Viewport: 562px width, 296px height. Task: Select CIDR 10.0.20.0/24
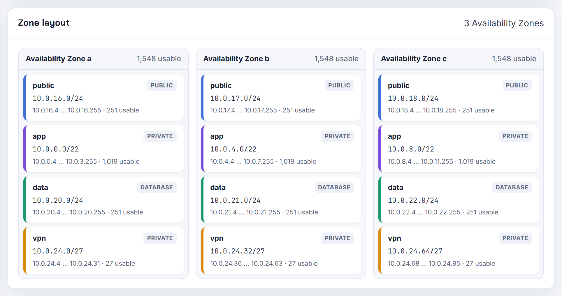pyautogui.click(x=58, y=200)
